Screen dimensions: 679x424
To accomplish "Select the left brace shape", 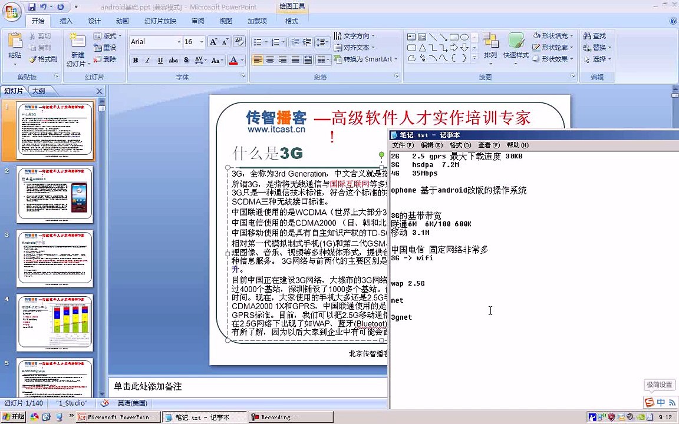I will (x=453, y=58).
